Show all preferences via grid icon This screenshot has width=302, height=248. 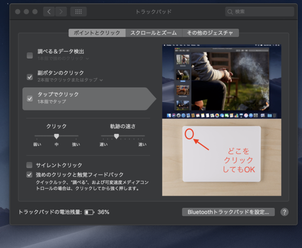point(78,11)
